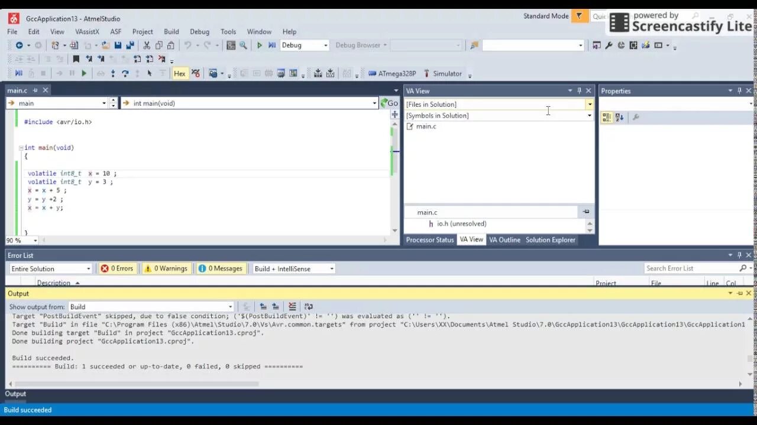Toggle the 0 Errors filter
This screenshot has width=757, height=425.
[117, 269]
